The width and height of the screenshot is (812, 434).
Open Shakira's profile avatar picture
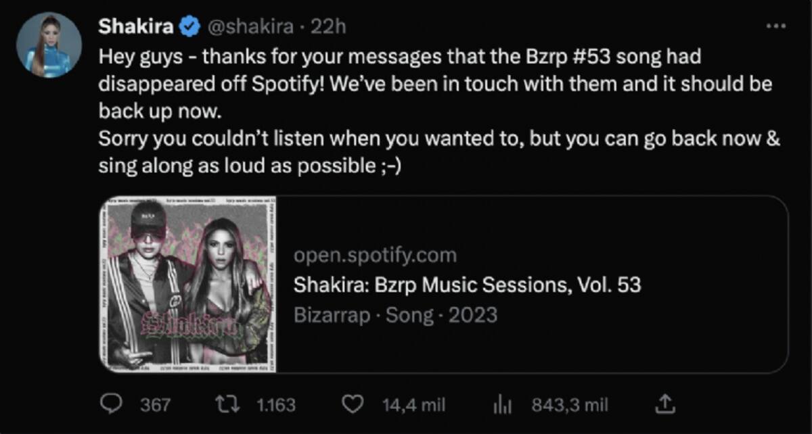(49, 45)
